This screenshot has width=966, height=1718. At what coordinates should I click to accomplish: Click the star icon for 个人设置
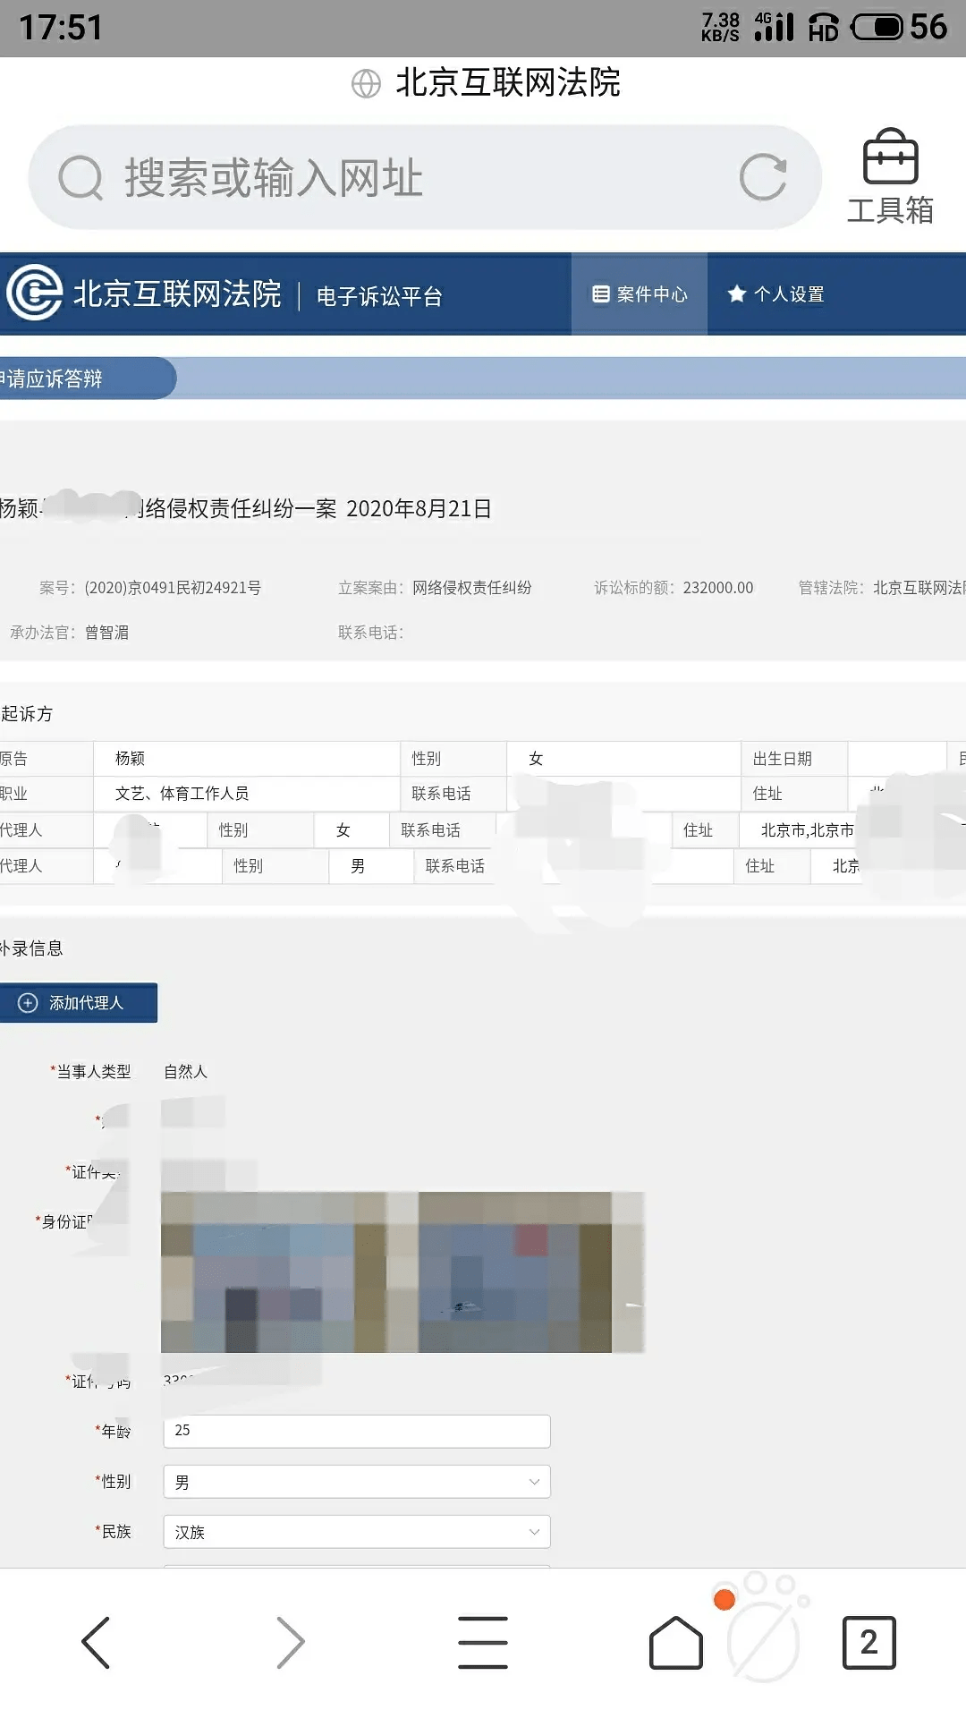click(x=736, y=293)
